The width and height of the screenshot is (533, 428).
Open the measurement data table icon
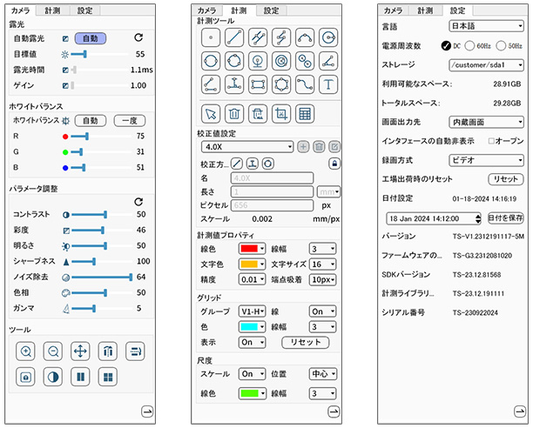305,113
